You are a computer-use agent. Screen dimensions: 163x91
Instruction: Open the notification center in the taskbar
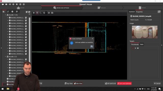160,89
